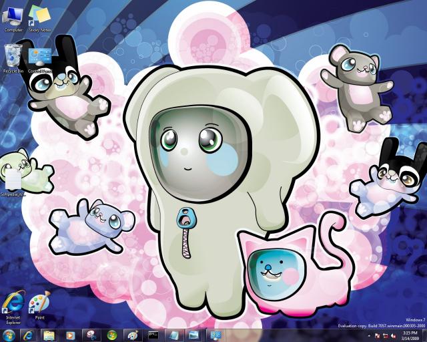
Task: Open the Computer desktop icon
Action: 13,16
